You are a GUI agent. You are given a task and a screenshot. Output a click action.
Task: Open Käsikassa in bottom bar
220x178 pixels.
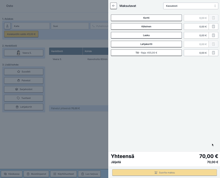[x=12, y=174]
